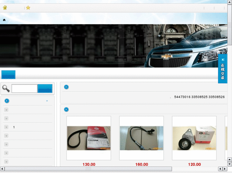Open the belt tensioner pulley product image
The image size is (232, 173).
194,138
